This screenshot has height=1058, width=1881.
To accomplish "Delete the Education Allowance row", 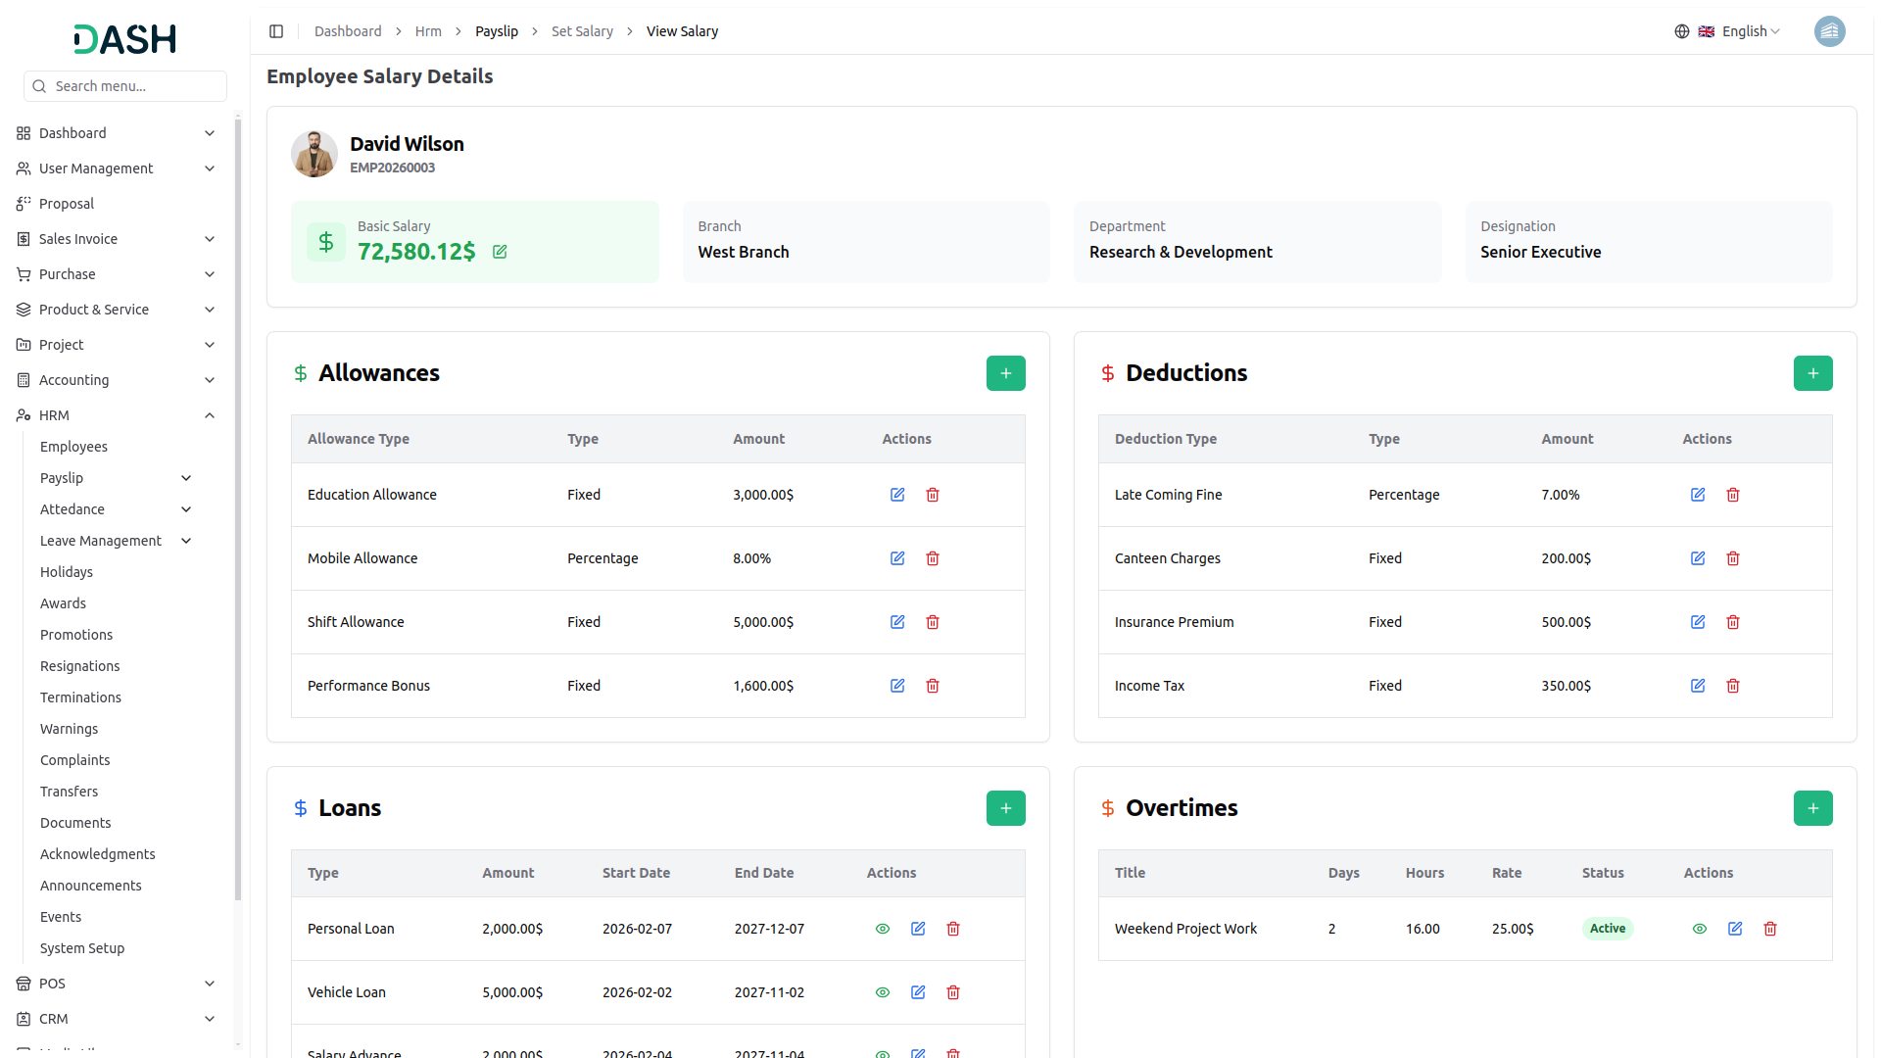I will (x=933, y=495).
